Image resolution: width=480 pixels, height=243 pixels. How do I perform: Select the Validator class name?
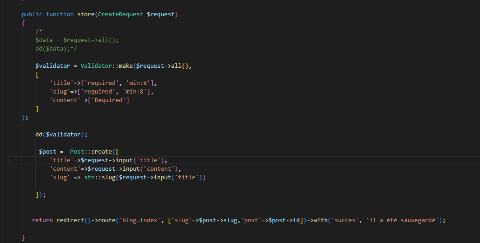click(x=96, y=66)
